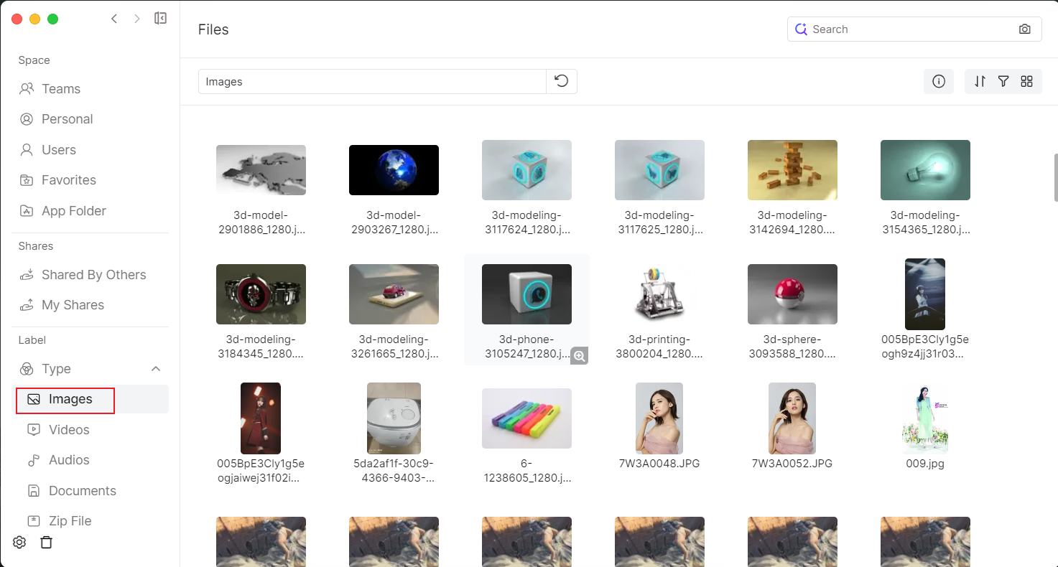Image resolution: width=1058 pixels, height=567 pixels.
Task: Click the camera image-search icon
Action: point(1025,29)
